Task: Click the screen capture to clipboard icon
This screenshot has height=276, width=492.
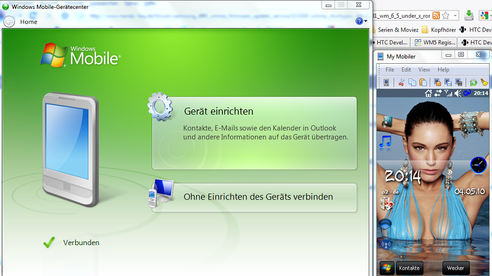Action: point(438,82)
